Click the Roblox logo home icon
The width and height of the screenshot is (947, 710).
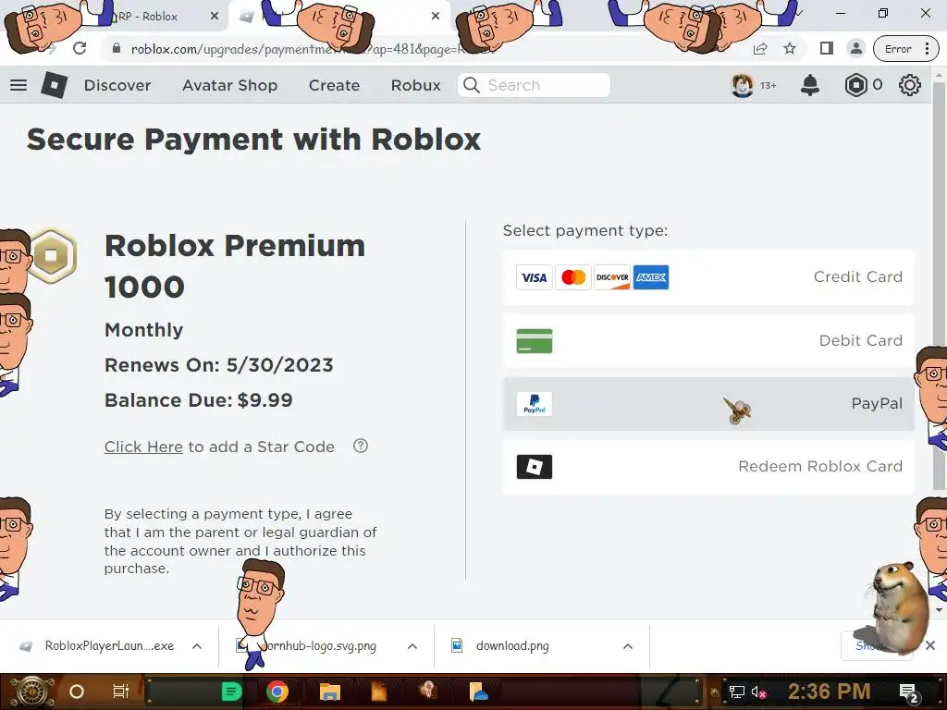(x=55, y=85)
